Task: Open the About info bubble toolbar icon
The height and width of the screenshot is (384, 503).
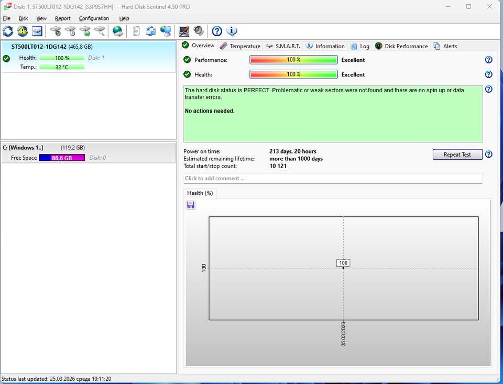Action: (x=232, y=31)
